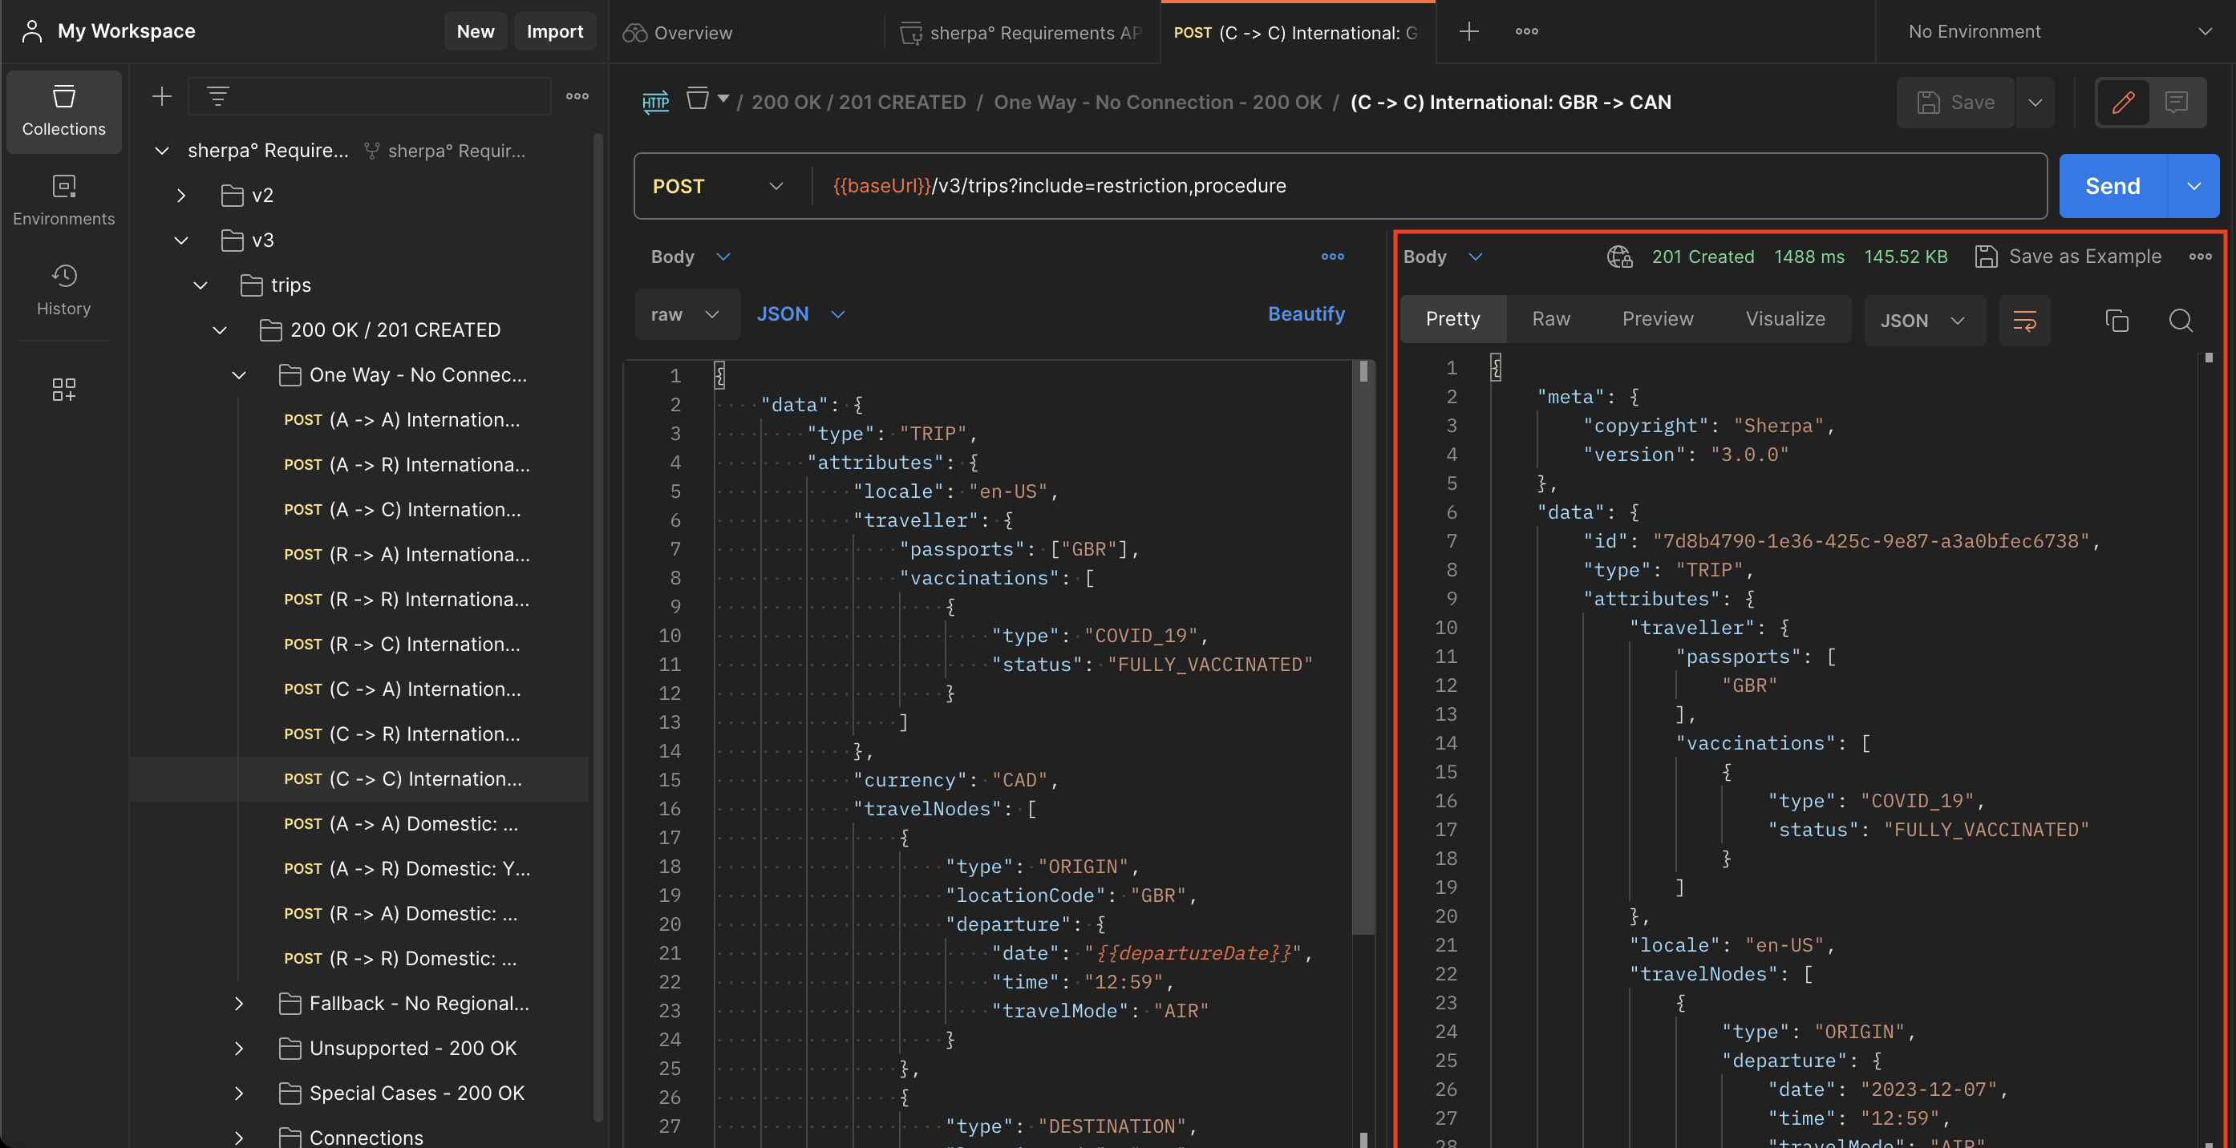Open the Environments sidebar panel
This screenshot has height=1148, width=2236.
pos(63,200)
